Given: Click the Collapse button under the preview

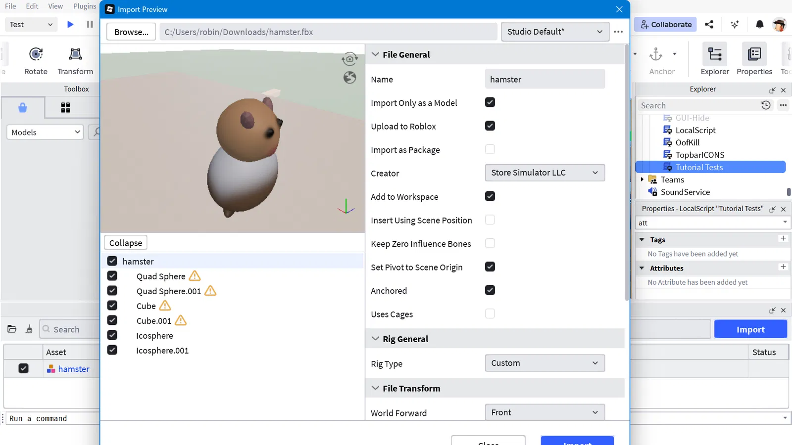Looking at the screenshot, I should (126, 243).
